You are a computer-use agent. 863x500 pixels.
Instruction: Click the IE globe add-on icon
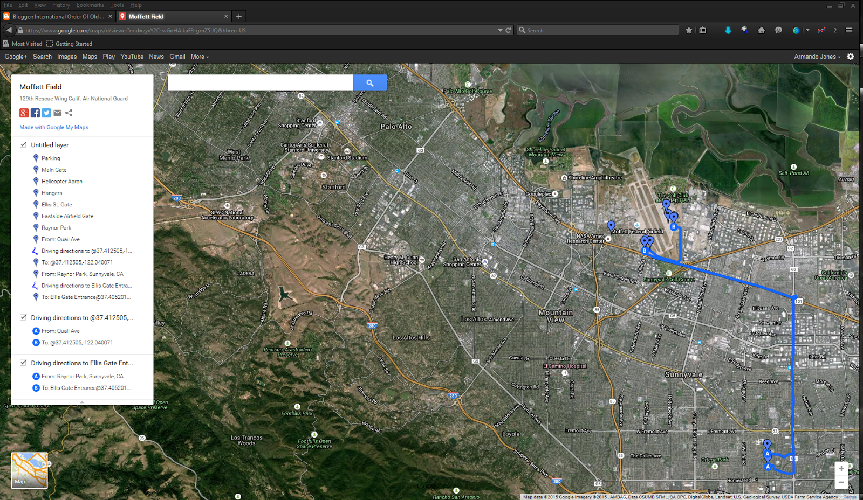click(796, 30)
